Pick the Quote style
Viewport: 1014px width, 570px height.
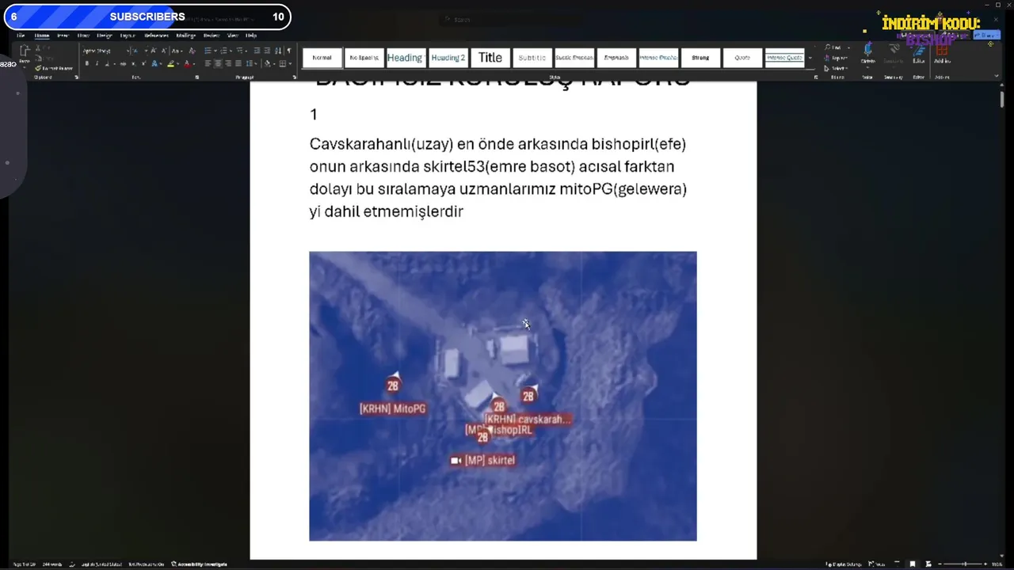[742, 58]
